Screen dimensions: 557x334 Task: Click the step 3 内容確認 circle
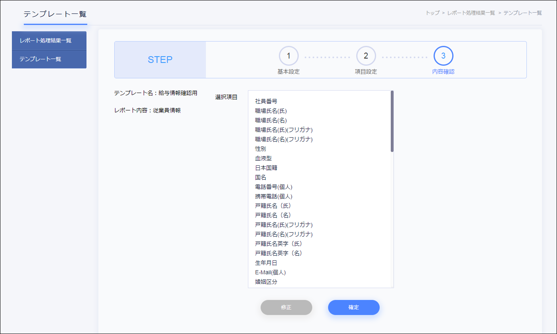click(x=443, y=56)
